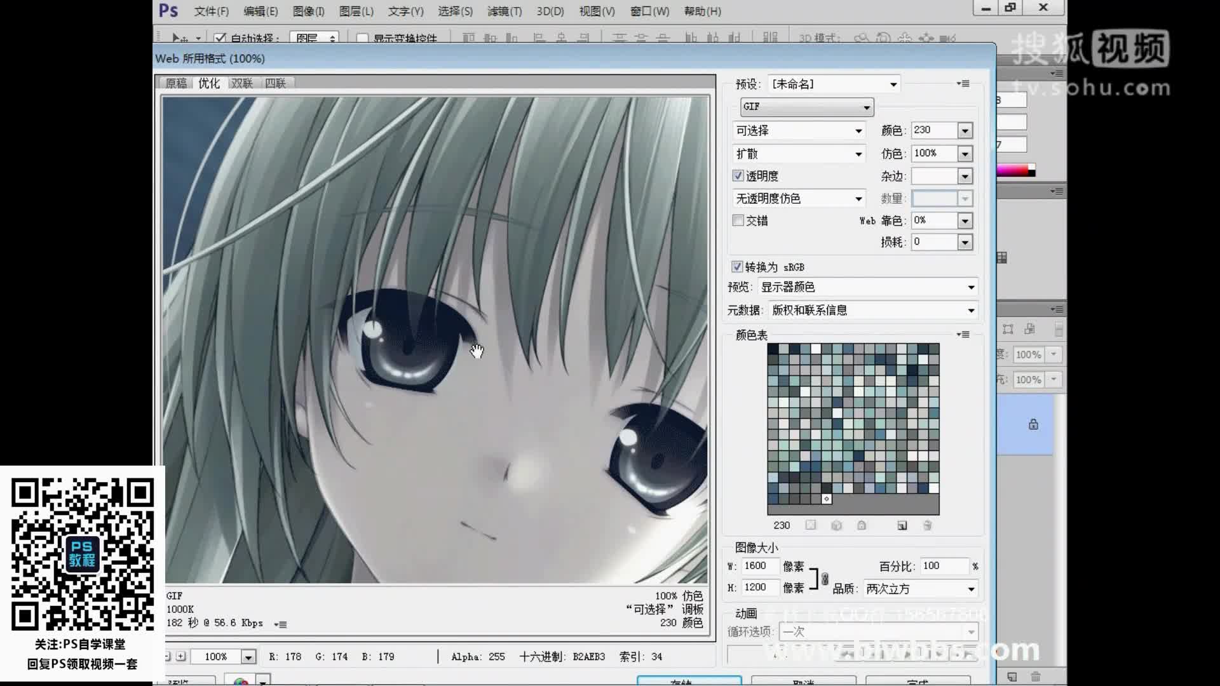This screenshot has height=686, width=1220.
Task: Click the H height 1200 input field
Action: 760,588
